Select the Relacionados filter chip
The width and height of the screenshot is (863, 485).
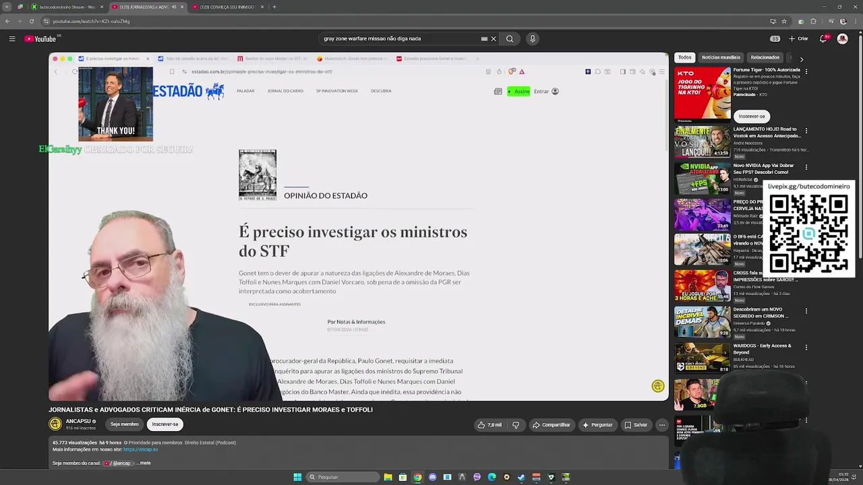pyautogui.click(x=765, y=58)
